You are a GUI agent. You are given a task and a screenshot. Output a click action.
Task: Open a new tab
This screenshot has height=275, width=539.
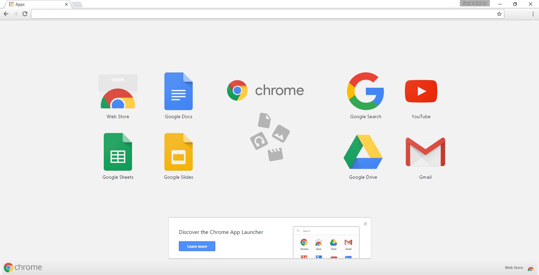point(77,4)
